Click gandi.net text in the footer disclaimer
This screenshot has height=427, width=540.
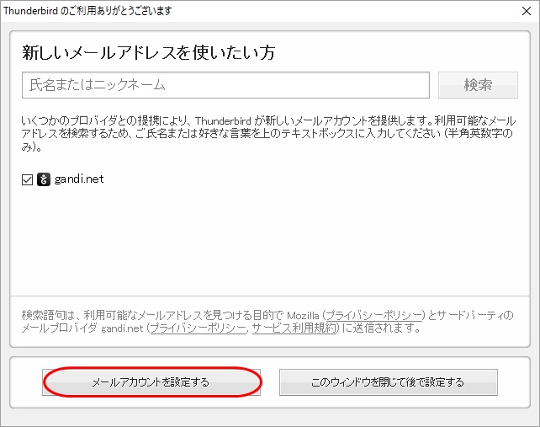click(121, 328)
